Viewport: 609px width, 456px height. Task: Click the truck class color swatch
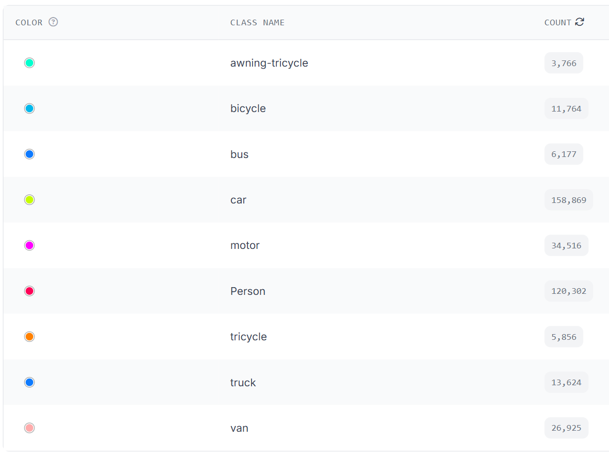coord(29,382)
